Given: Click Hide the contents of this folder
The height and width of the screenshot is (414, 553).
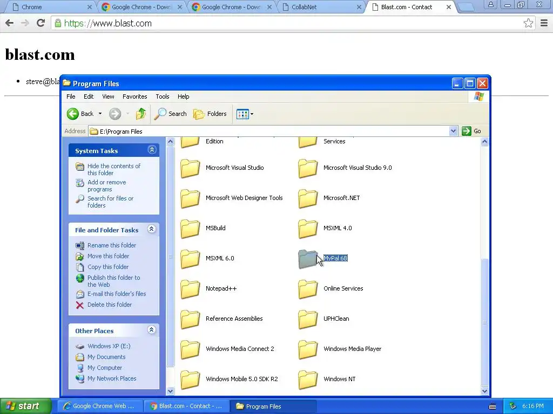Looking at the screenshot, I should [113, 169].
